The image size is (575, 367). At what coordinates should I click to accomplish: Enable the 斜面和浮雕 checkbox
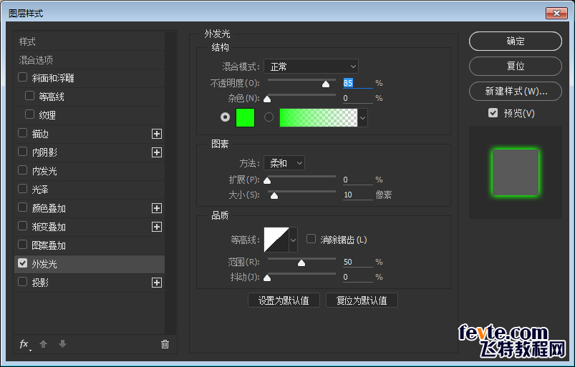(23, 77)
